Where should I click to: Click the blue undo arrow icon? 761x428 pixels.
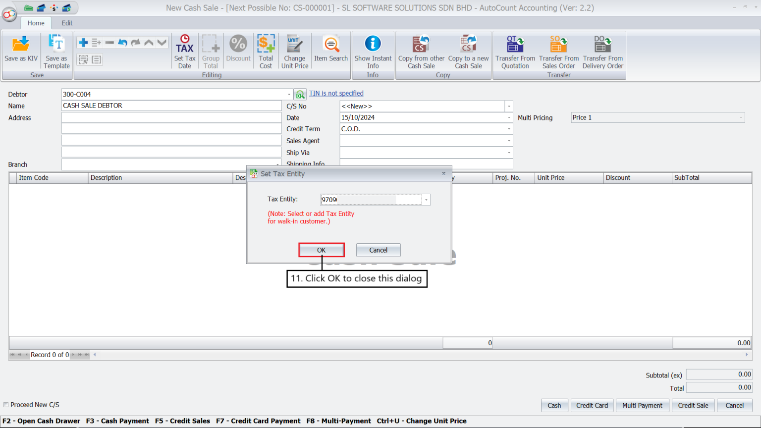pos(122,43)
